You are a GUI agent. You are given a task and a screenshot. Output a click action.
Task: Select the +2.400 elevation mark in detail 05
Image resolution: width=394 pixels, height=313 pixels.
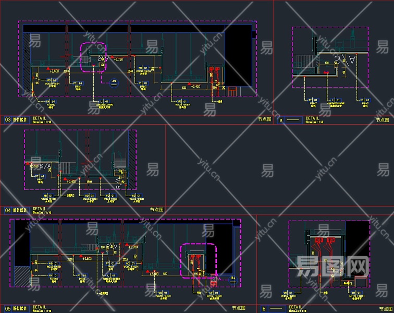point(154,274)
